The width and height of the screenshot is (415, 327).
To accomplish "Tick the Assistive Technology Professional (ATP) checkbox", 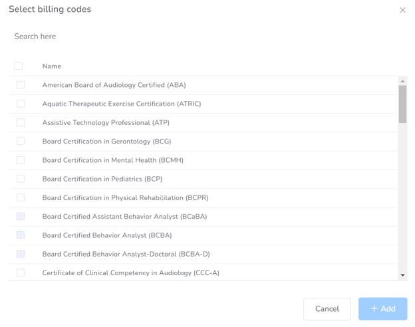I will click(x=21, y=122).
